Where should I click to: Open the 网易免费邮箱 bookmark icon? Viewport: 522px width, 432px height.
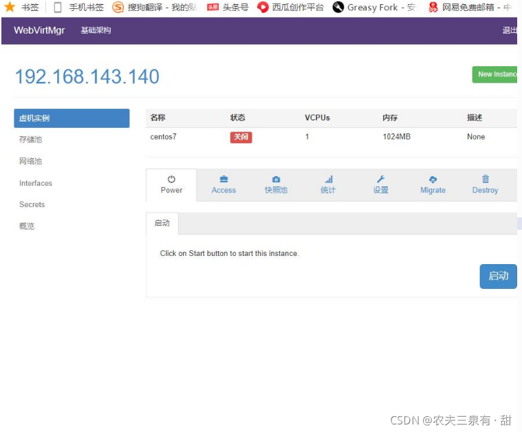[x=433, y=7]
